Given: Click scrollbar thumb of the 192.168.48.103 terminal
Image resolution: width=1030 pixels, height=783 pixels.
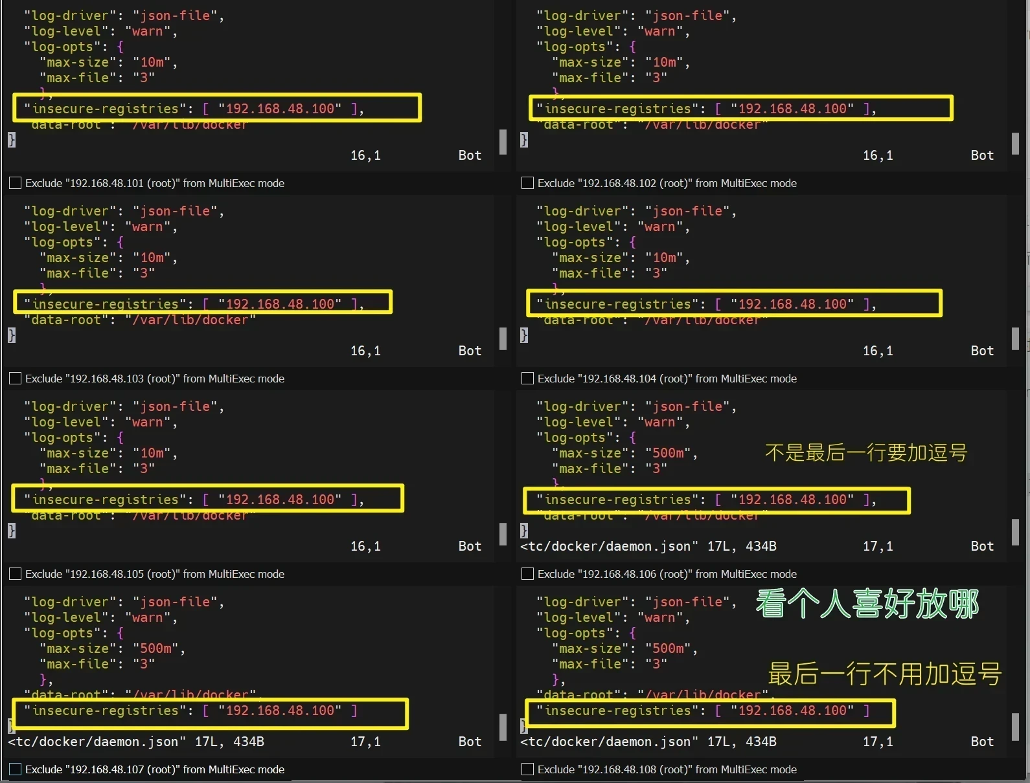Looking at the screenshot, I should 503,338.
